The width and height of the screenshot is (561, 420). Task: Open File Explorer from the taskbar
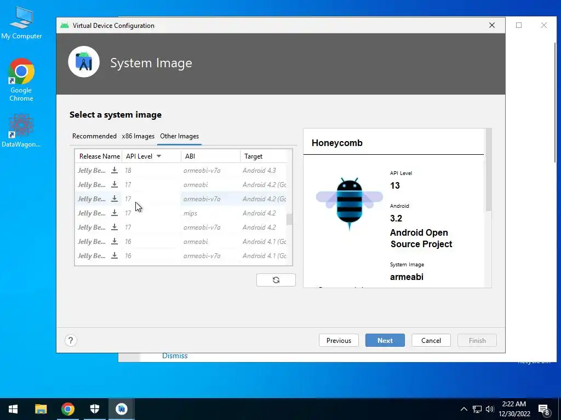(41, 409)
